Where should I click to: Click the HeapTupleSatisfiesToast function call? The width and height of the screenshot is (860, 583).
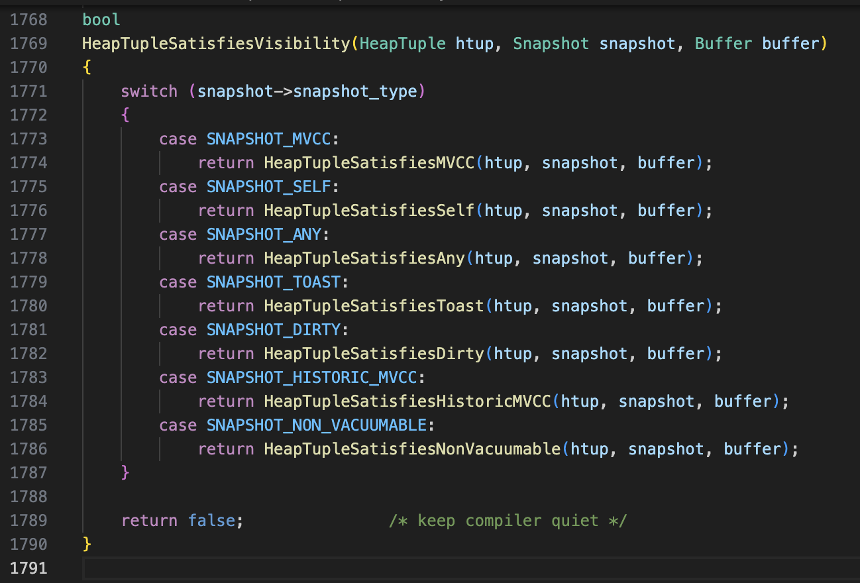pyautogui.click(x=372, y=305)
